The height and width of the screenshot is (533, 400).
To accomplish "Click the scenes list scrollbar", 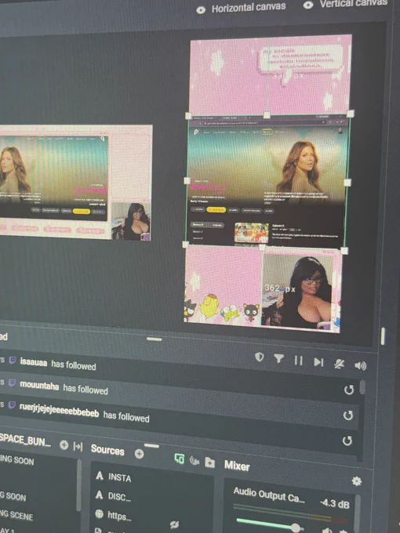I will pyautogui.click(x=79, y=486).
